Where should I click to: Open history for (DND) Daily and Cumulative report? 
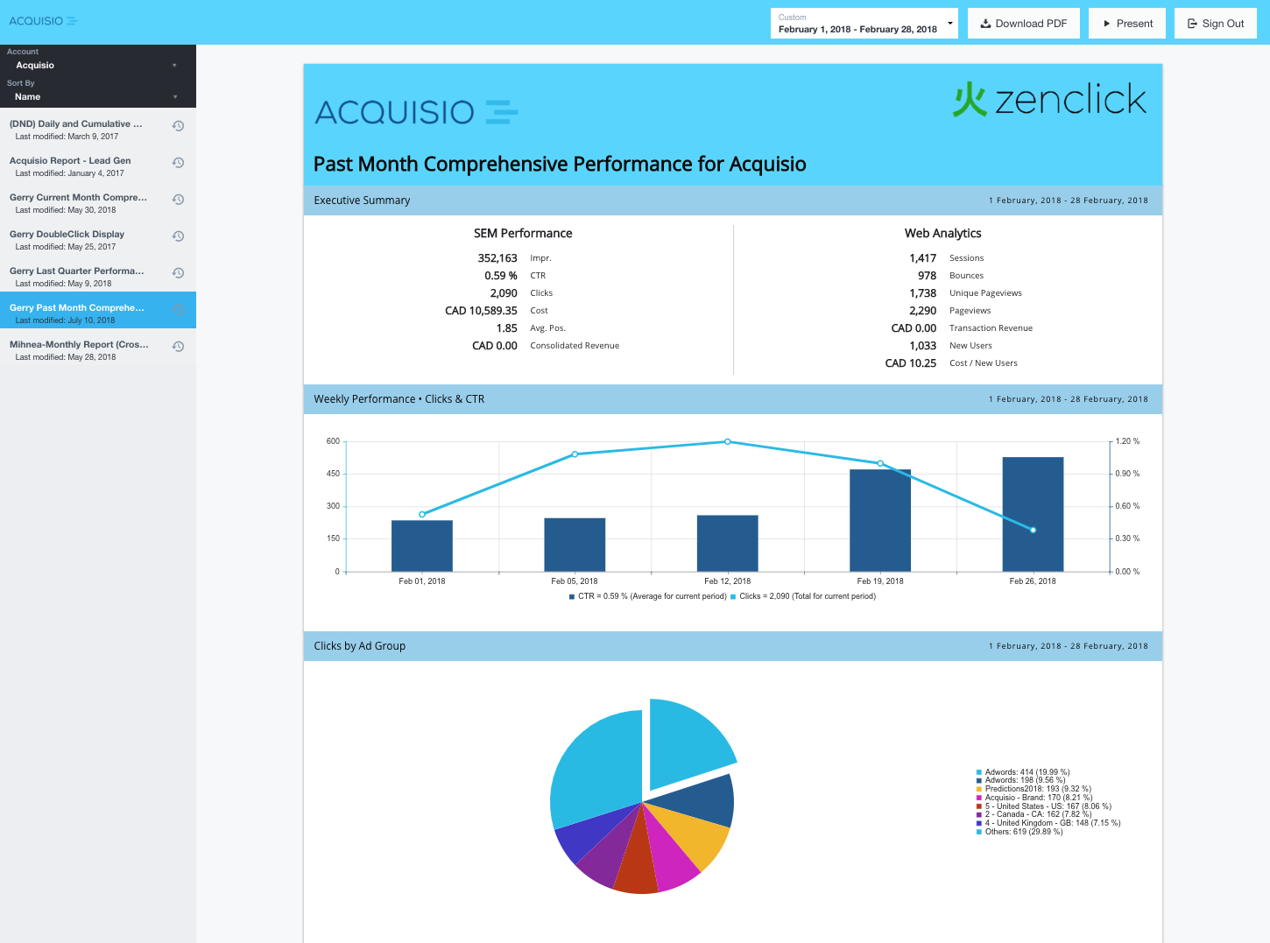(x=178, y=126)
